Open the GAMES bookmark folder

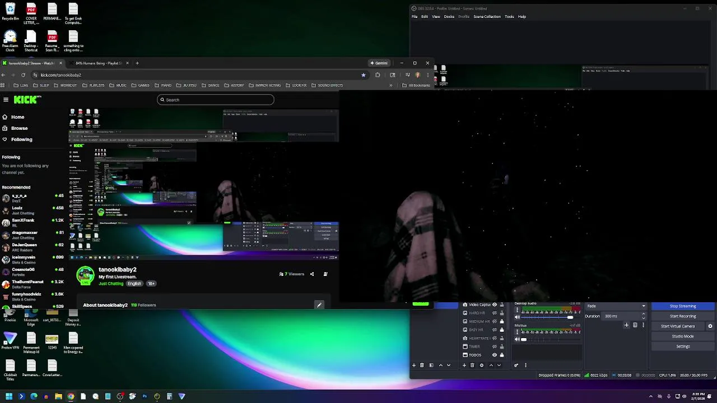coord(141,86)
